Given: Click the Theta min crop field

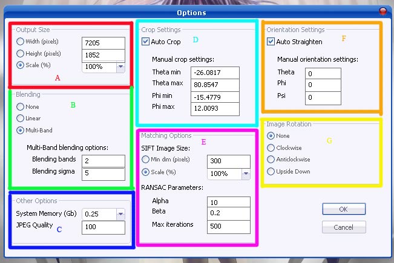Looking at the screenshot, I should [x=214, y=73].
